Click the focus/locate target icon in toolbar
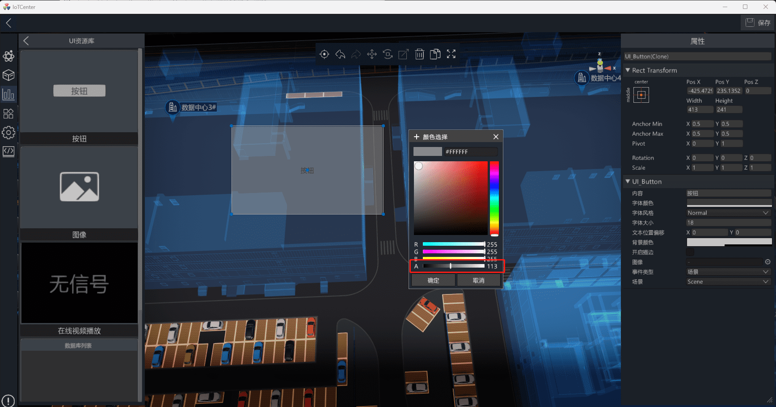This screenshot has width=776, height=407. tap(325, 55)
